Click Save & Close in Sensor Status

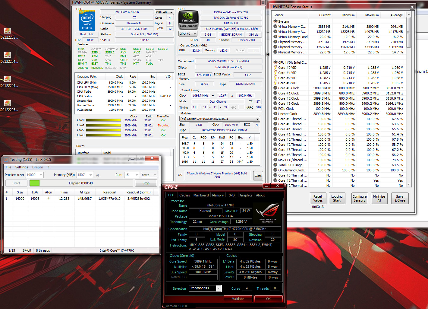(x=400, y=198)
